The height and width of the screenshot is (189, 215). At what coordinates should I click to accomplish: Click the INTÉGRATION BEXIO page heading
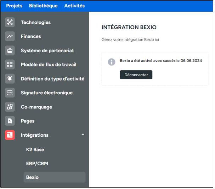(129, 27)
